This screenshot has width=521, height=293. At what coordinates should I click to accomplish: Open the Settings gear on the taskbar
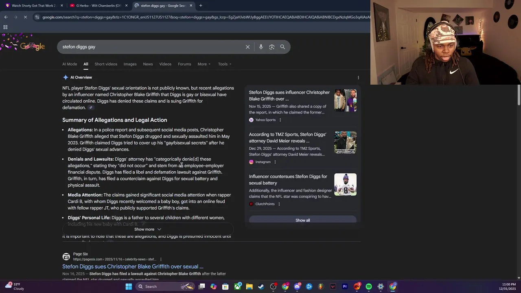381,286
